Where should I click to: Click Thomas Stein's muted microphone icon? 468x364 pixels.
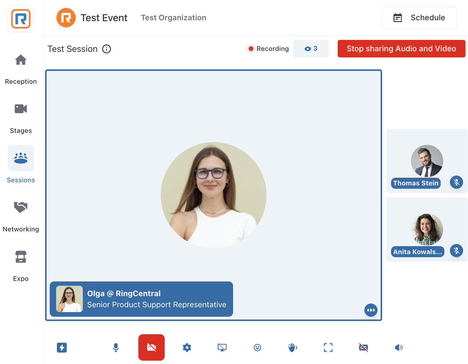(456, 182)
